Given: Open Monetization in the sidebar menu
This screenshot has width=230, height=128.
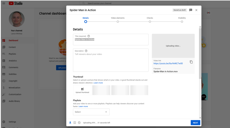Looking at the screenshot, I should (15, 87).
